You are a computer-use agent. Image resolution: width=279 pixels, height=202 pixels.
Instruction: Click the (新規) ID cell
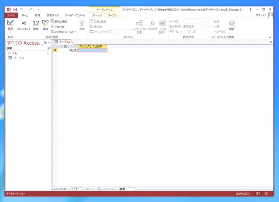click(x=68, y=50)
